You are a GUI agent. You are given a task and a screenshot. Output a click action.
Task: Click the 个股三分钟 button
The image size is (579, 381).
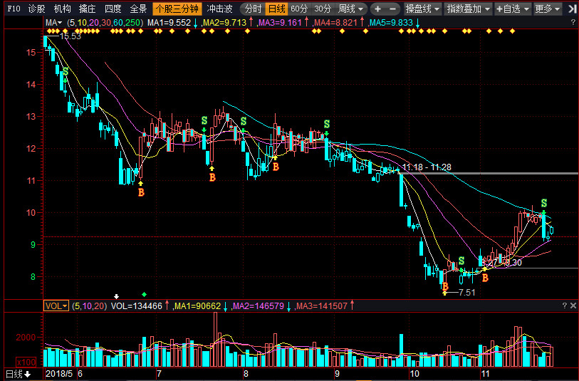pyautogui.click(x=177, y=9)
